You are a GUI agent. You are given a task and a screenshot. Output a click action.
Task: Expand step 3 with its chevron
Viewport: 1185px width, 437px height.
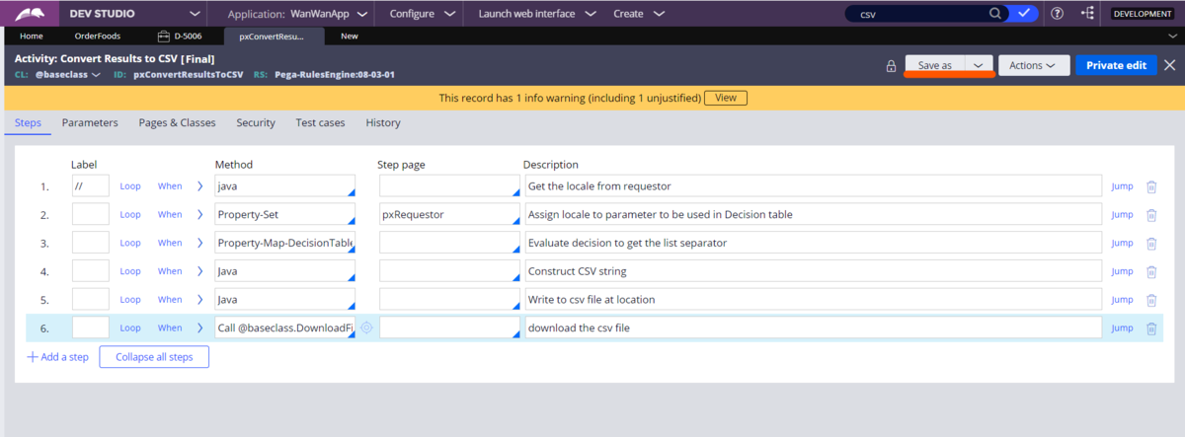click(x=199, y=243)
